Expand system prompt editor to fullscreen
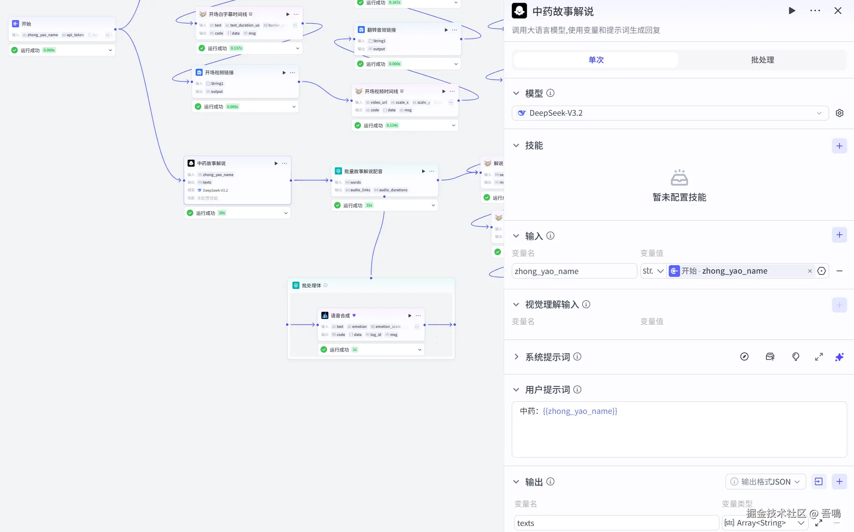This screenshot has height=532, width=854. tap(819, 357)
